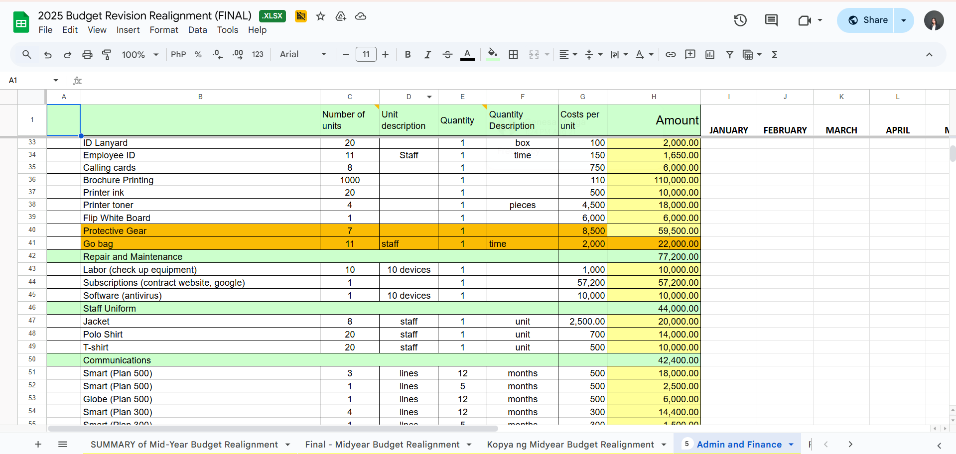Click the insert link icon

click(x=671, y=55)
